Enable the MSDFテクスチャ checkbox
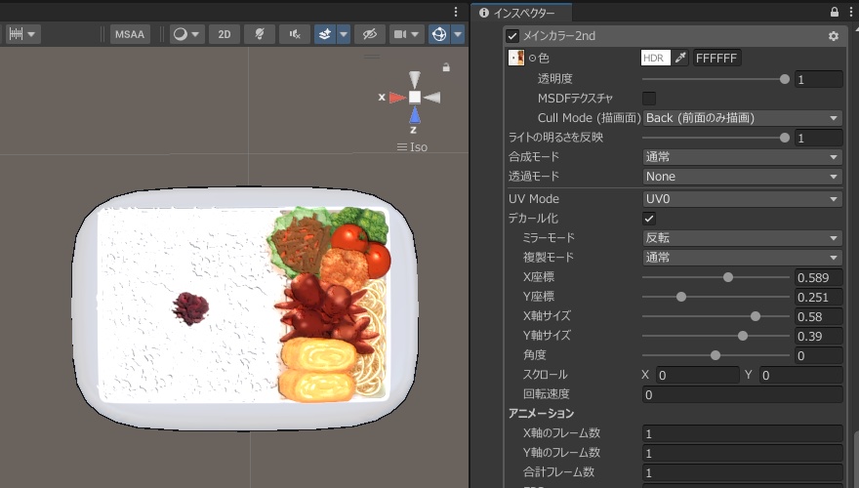859x488 pixels. 648,99
